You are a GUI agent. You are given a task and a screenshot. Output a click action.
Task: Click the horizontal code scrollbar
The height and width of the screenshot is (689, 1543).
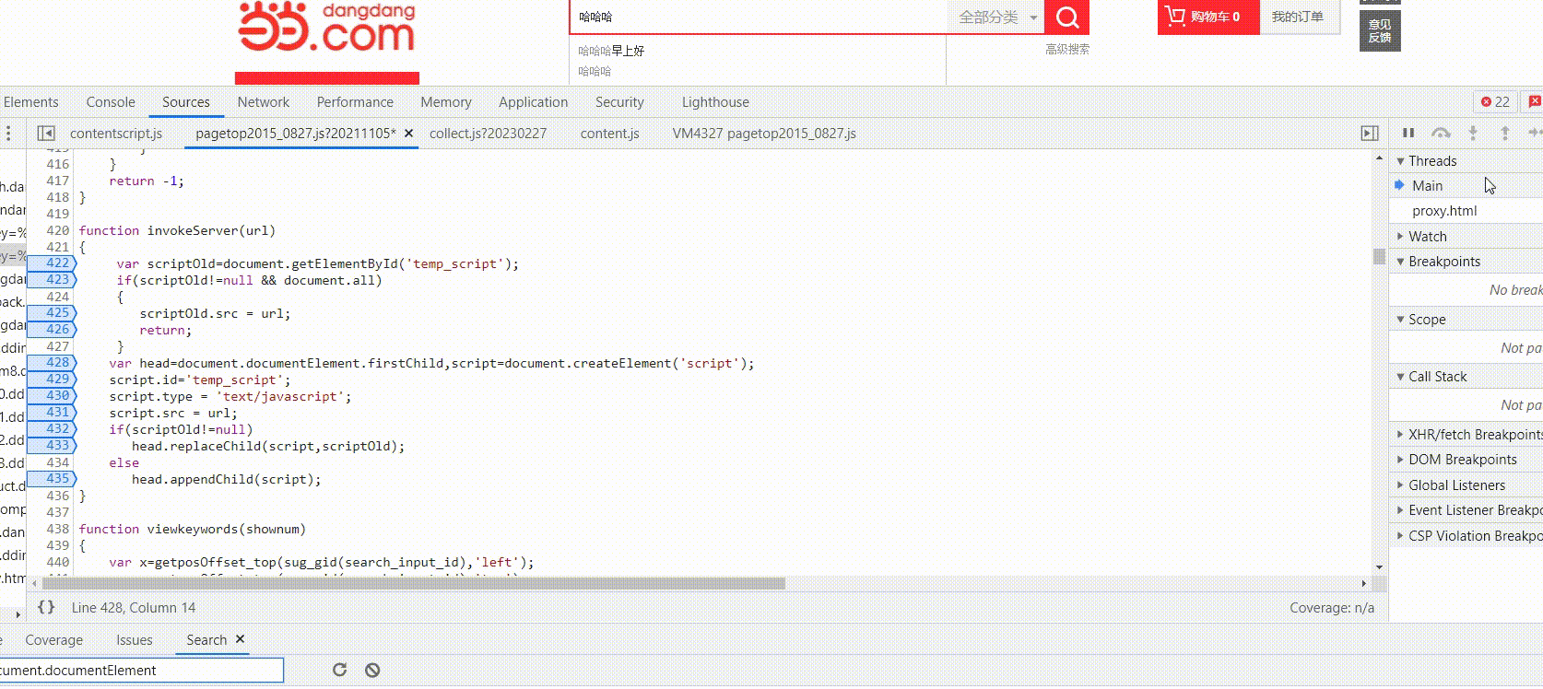pos(414,584)
